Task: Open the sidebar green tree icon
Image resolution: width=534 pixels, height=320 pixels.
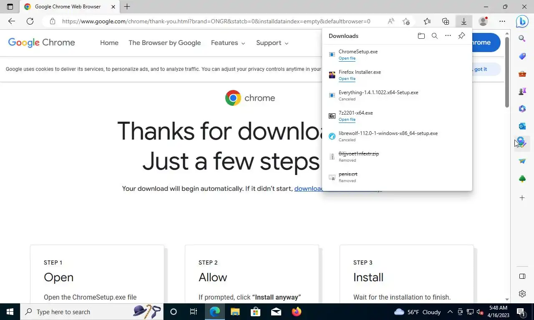Action: click(522, 179)
